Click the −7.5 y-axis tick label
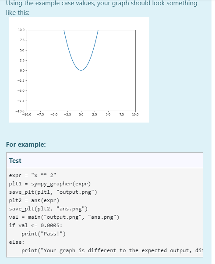 (x=21, y=101)
